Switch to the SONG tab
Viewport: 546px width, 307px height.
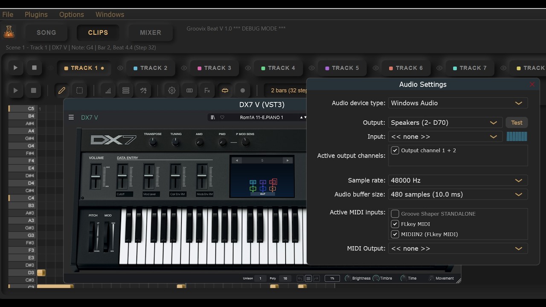pyautogui.click(x=46, y=32)
